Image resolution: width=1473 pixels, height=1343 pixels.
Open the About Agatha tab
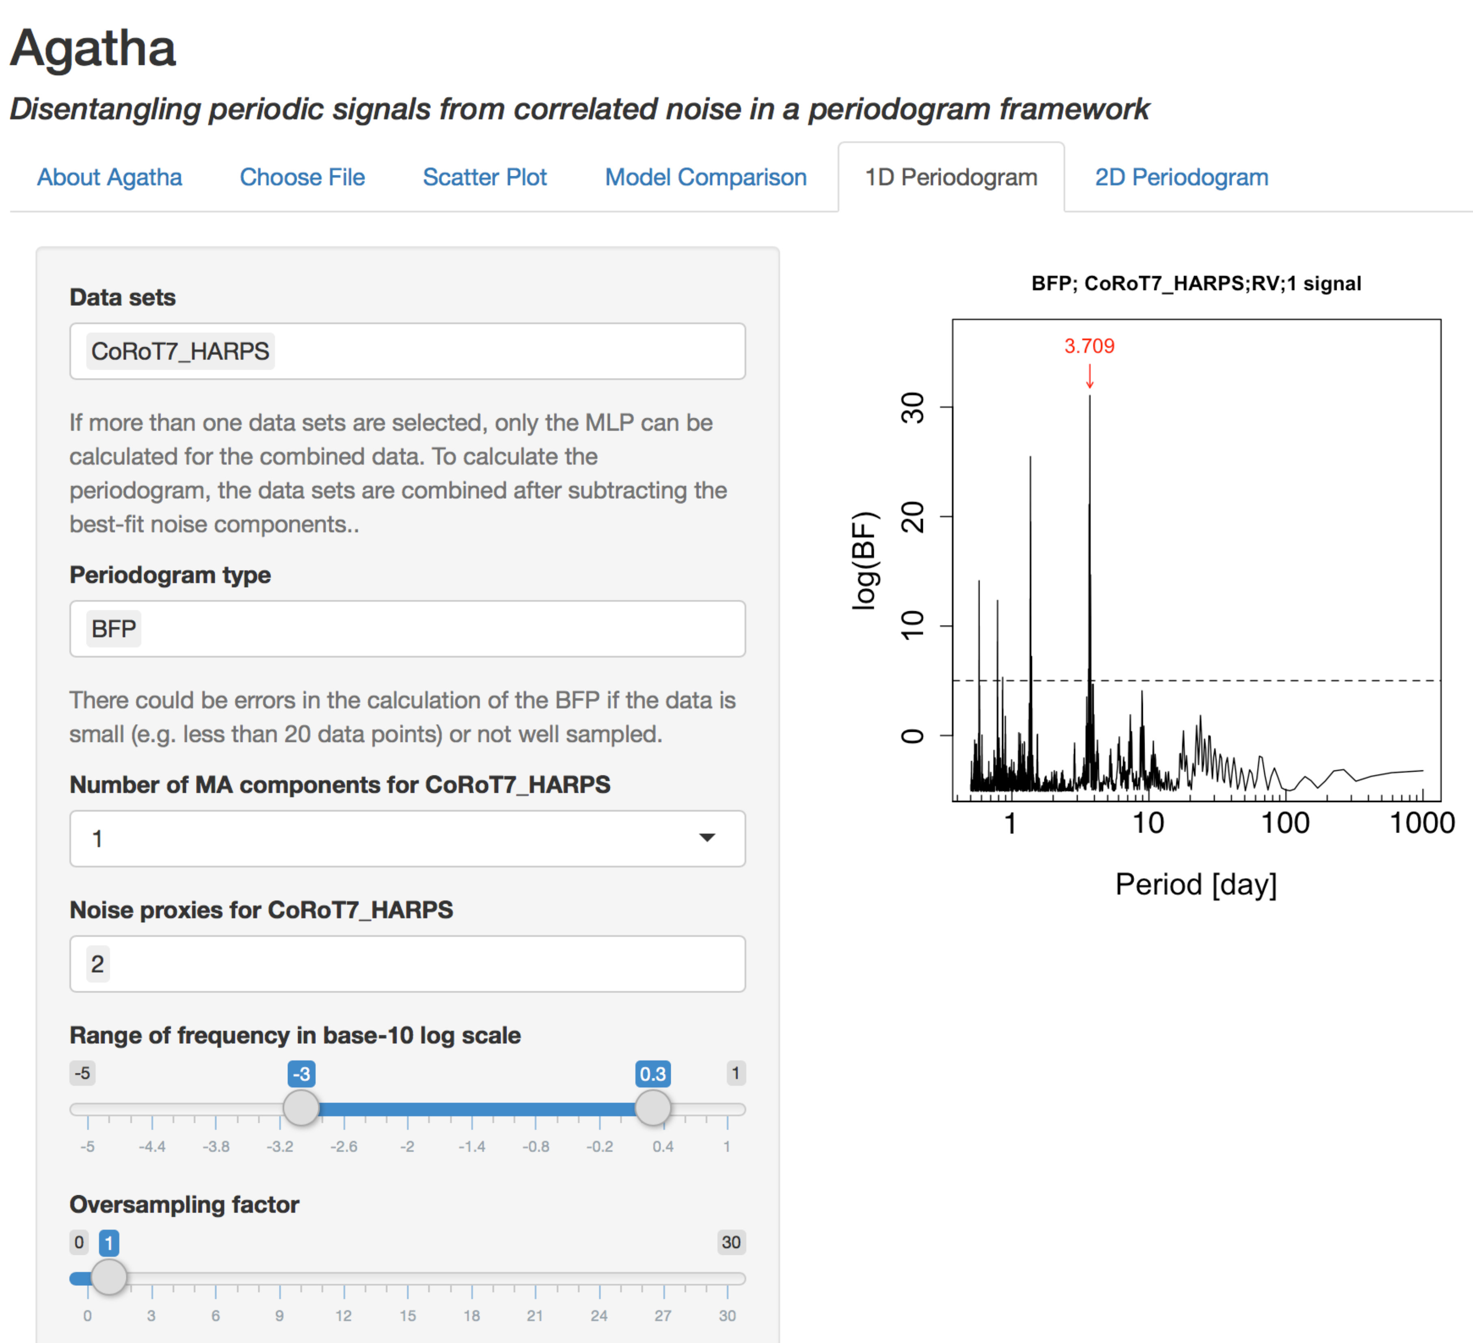[110, 177]
